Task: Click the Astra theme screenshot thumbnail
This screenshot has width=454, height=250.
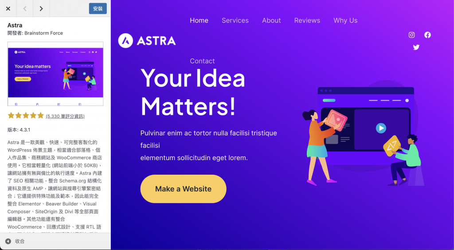Action: click(x=55, y=74)
